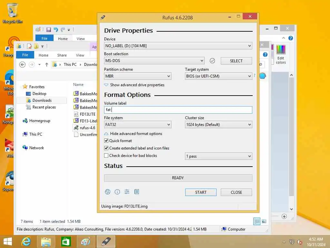The width and height of the screenshot is (330, 248).
Task: Open Explorer View ribbon tab
Action: click(x=80, y=55)
